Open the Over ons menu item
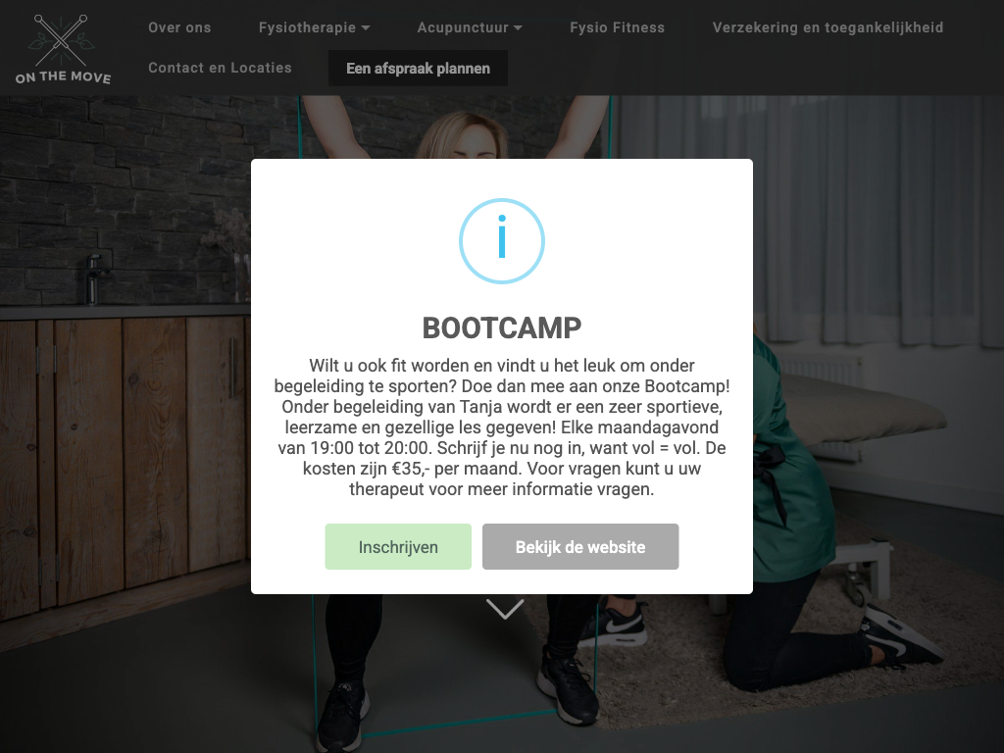The image size is (1004, 753). coord(179,27)
